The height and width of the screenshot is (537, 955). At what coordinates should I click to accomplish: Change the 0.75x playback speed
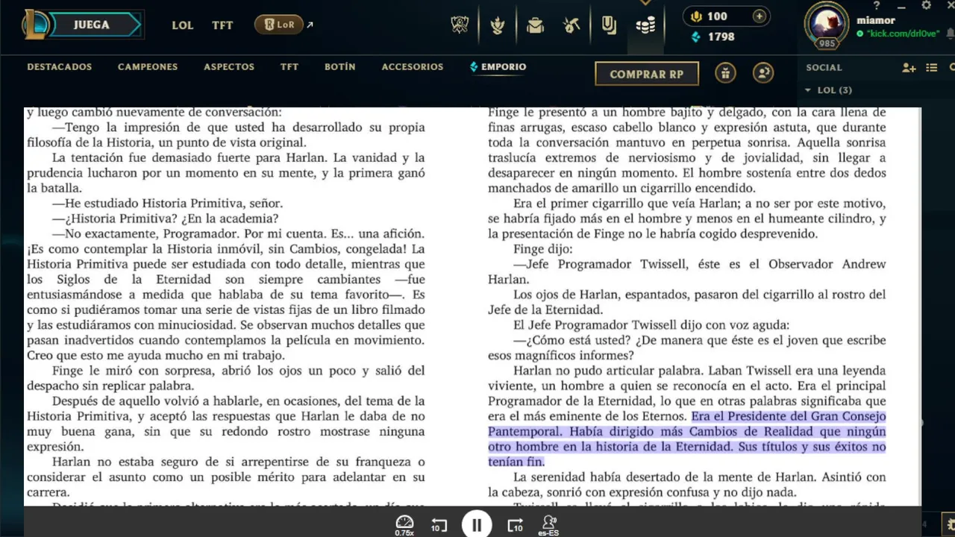pos(404,525)
